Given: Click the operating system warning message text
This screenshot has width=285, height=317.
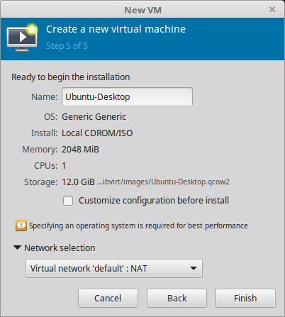Looking at the screenshot, I should 138,226.
